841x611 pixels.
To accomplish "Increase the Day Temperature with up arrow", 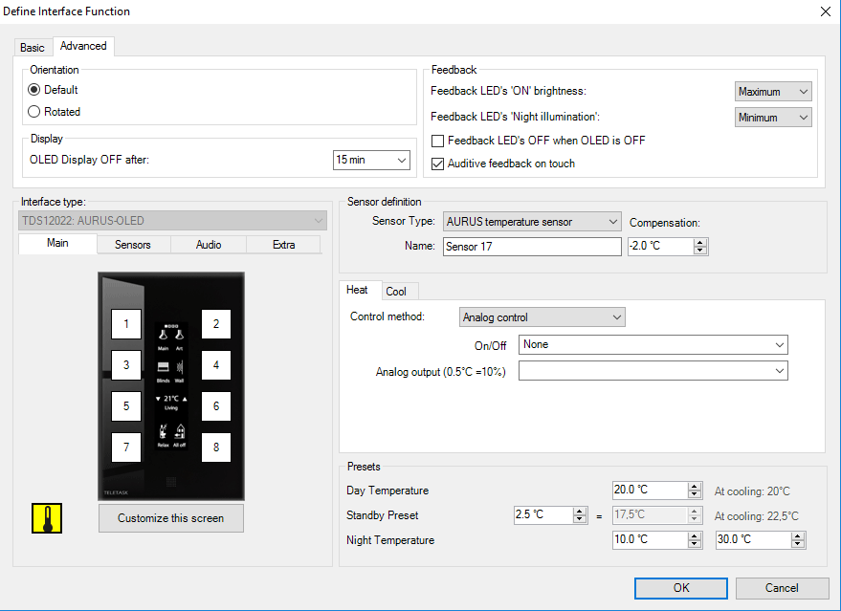I will click(x=696, y=486).
